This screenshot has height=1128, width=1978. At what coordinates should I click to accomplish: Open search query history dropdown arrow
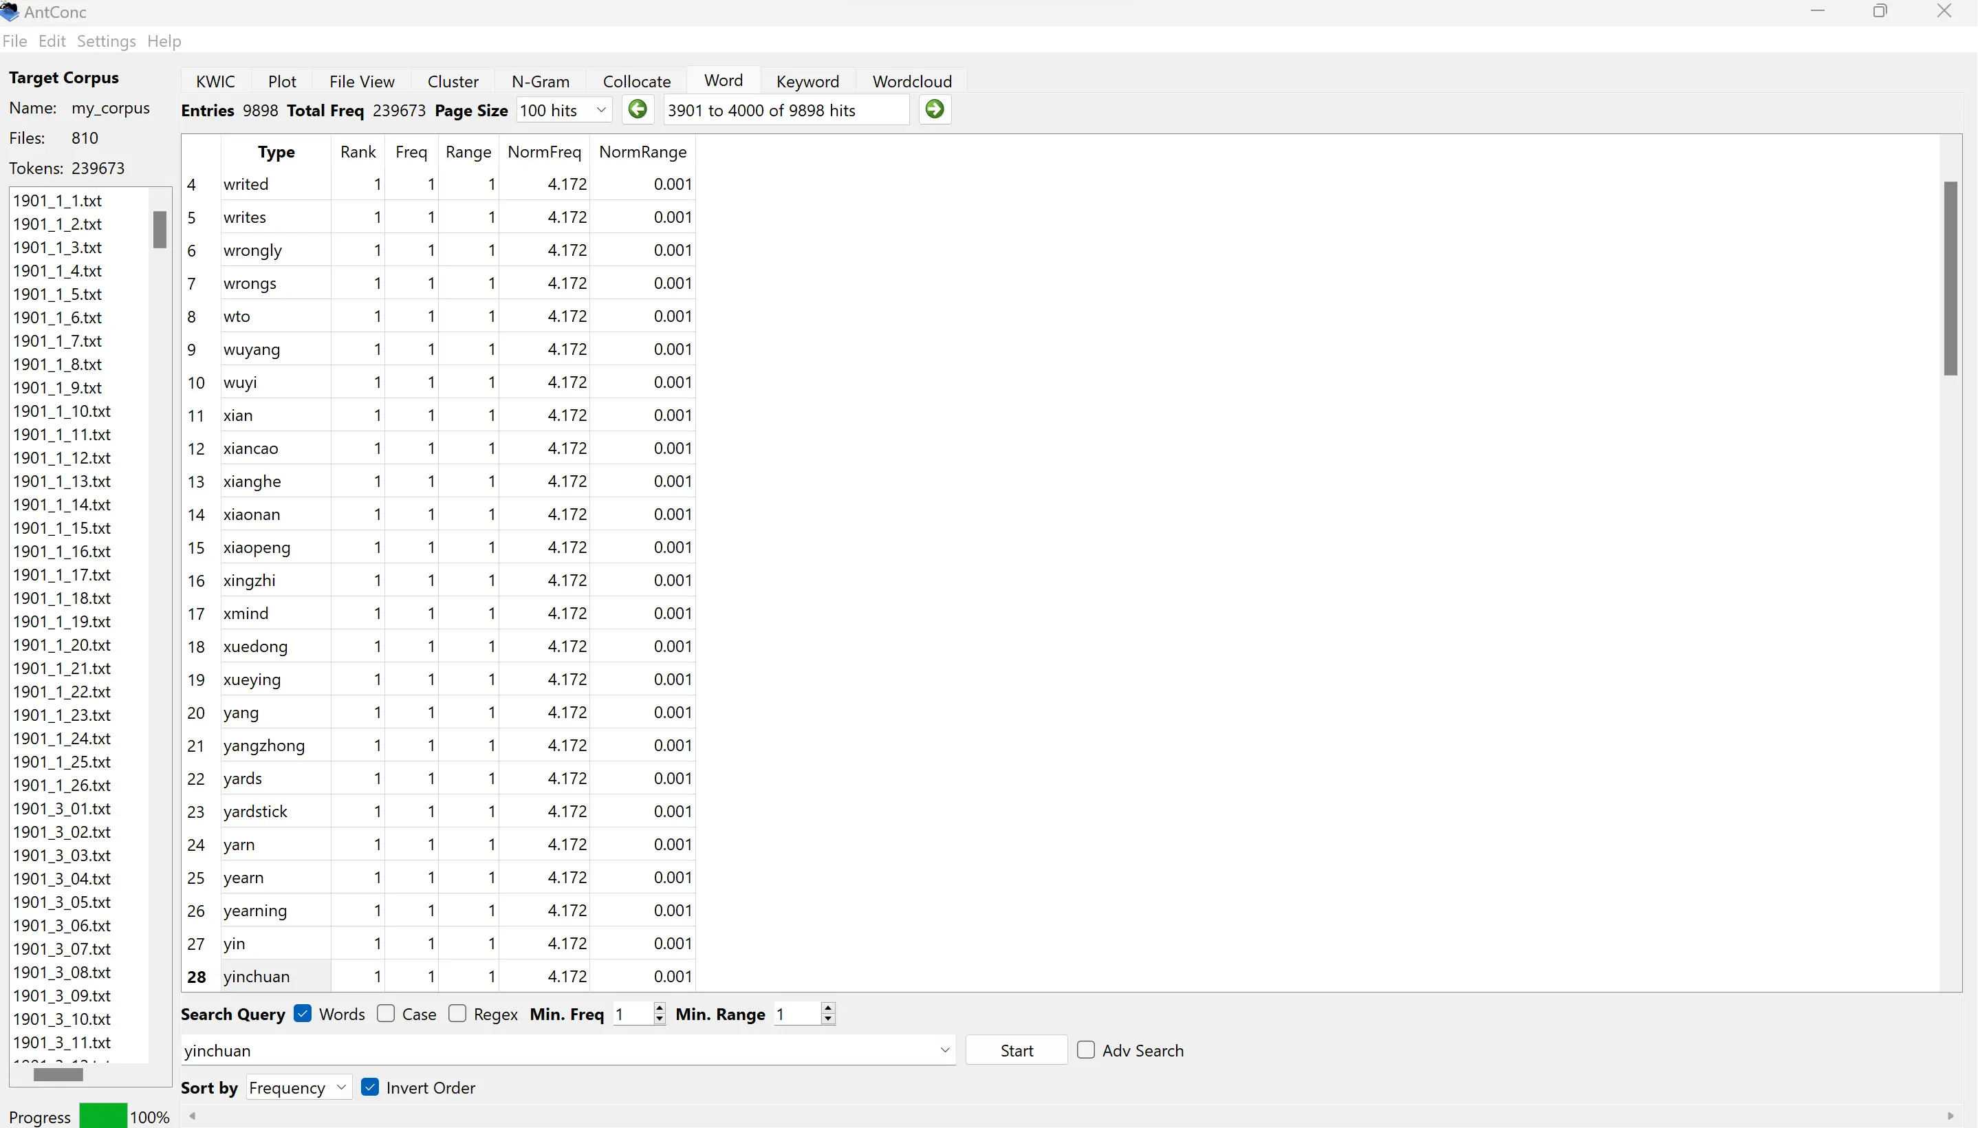(944, 1050)
